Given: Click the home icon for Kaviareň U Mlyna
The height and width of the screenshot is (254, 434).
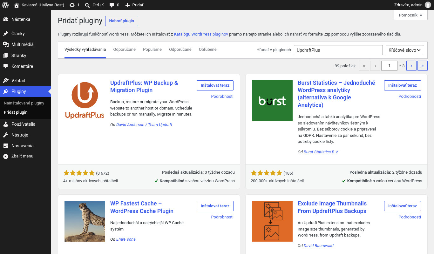Looking at the screenshot, I should click(x=17, y=5).
